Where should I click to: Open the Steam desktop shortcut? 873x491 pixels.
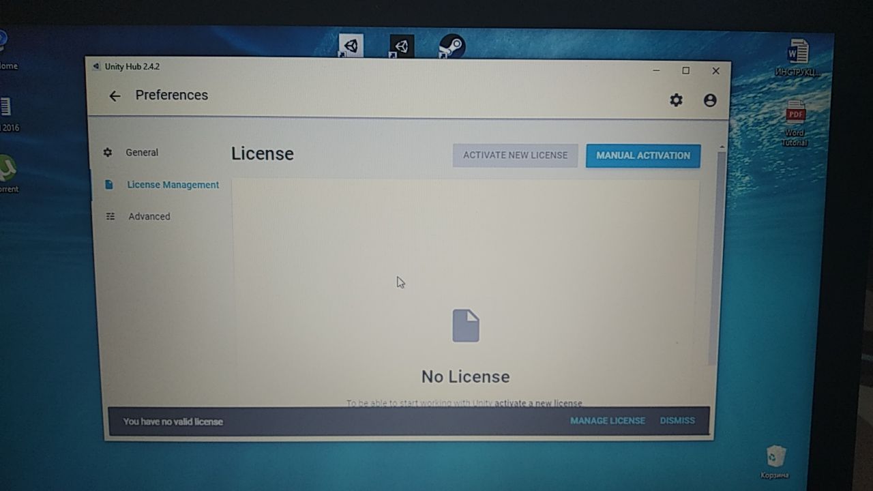(x=452, y=46)
